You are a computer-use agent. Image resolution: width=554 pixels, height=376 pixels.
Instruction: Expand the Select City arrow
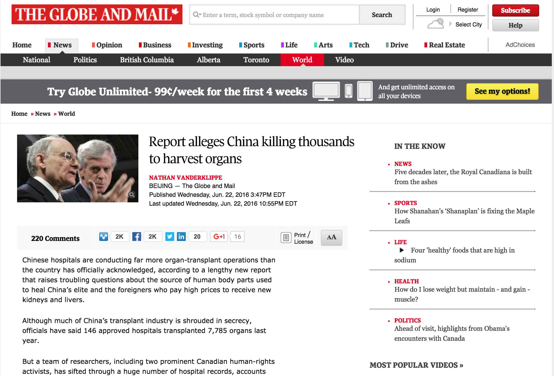(x=450, y=24)
